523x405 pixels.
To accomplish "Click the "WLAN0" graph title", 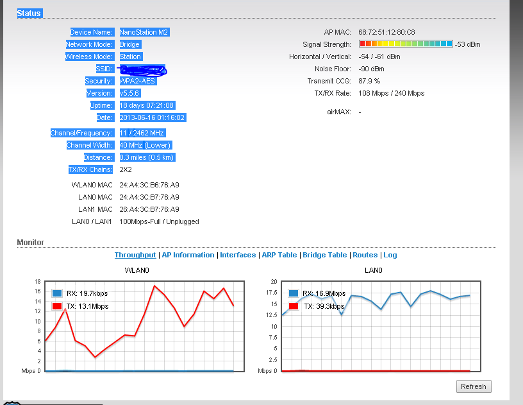I will tap(137, 270).
